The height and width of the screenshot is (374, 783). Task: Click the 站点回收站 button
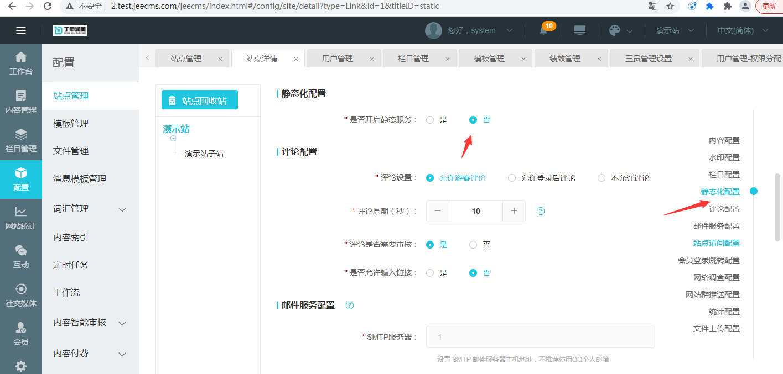[x=200, y=100]
